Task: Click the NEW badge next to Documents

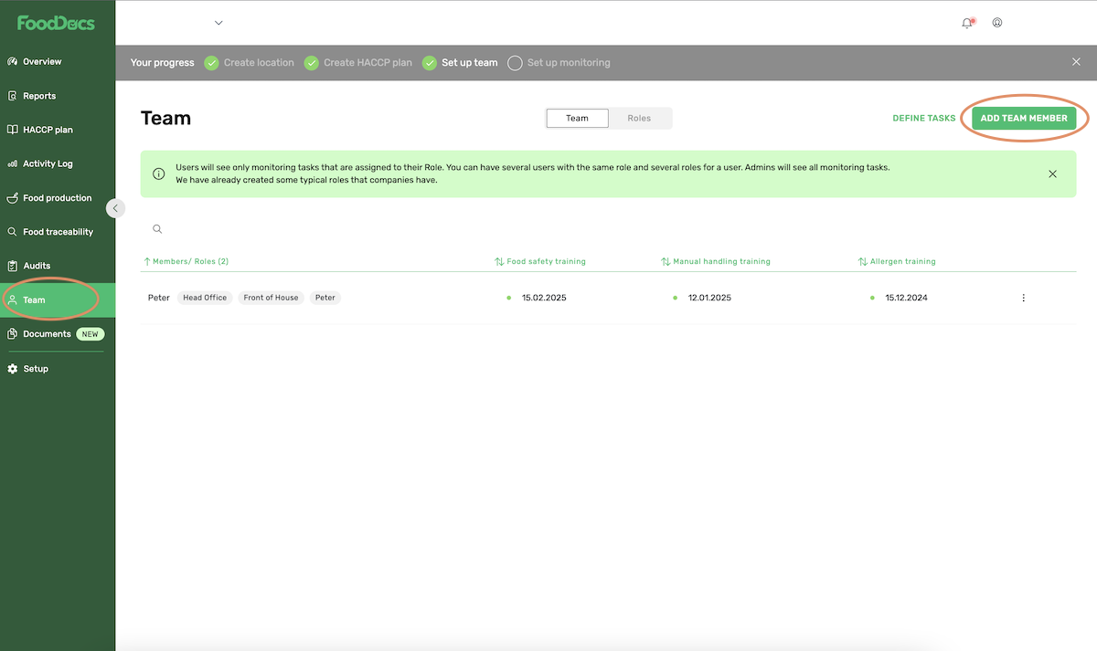Action: 90,334
